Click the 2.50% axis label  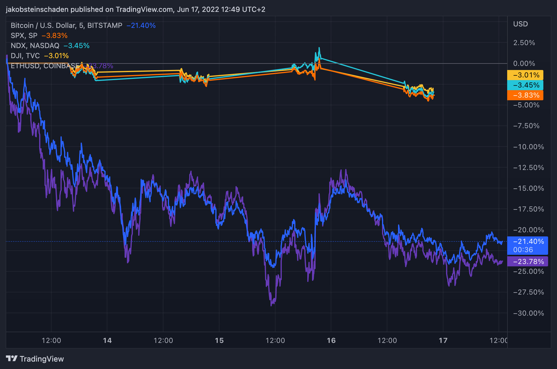(x=524, y=43)
